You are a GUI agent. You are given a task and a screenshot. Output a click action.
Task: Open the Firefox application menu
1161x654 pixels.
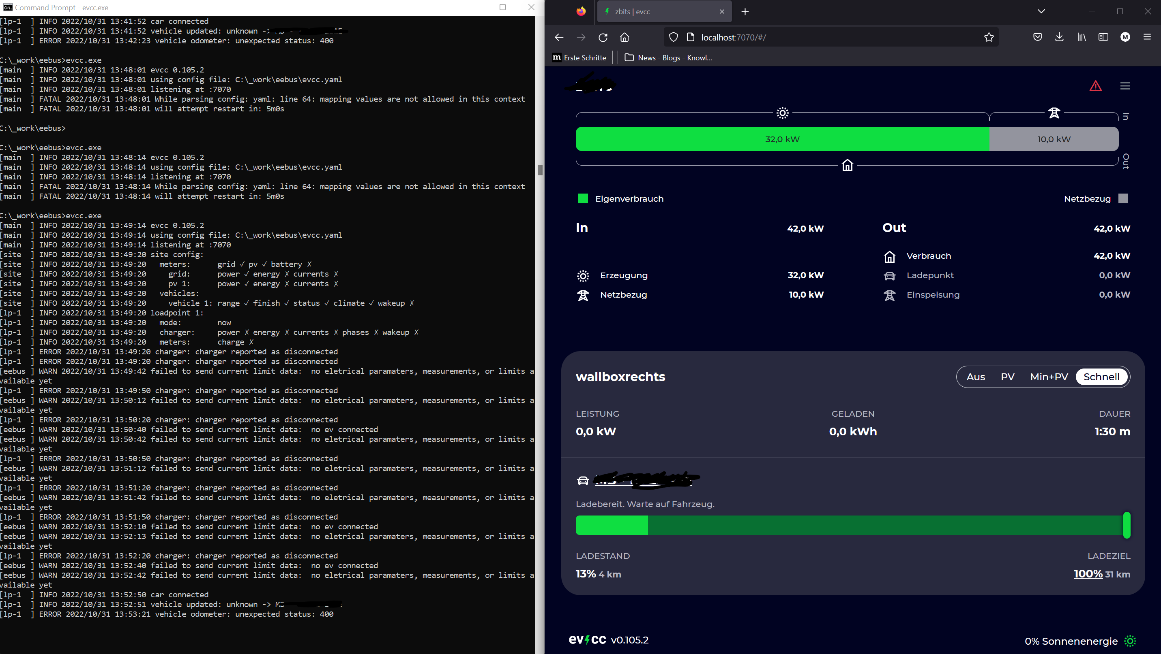1148,37
